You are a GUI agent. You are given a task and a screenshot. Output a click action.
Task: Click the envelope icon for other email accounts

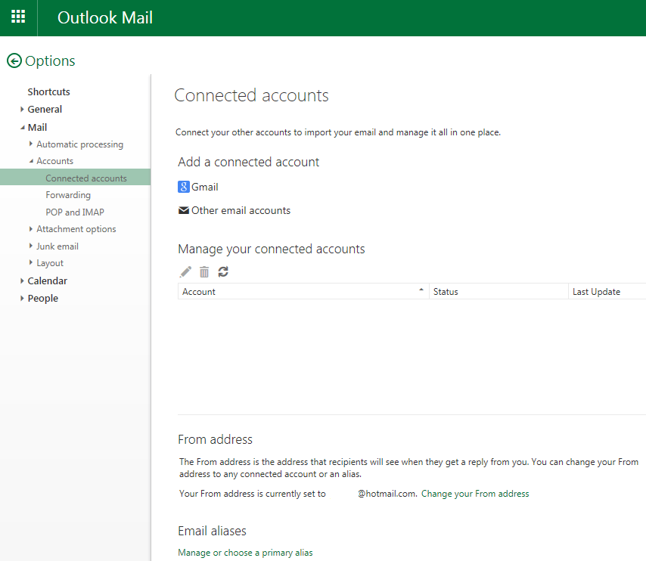[184, 210]
